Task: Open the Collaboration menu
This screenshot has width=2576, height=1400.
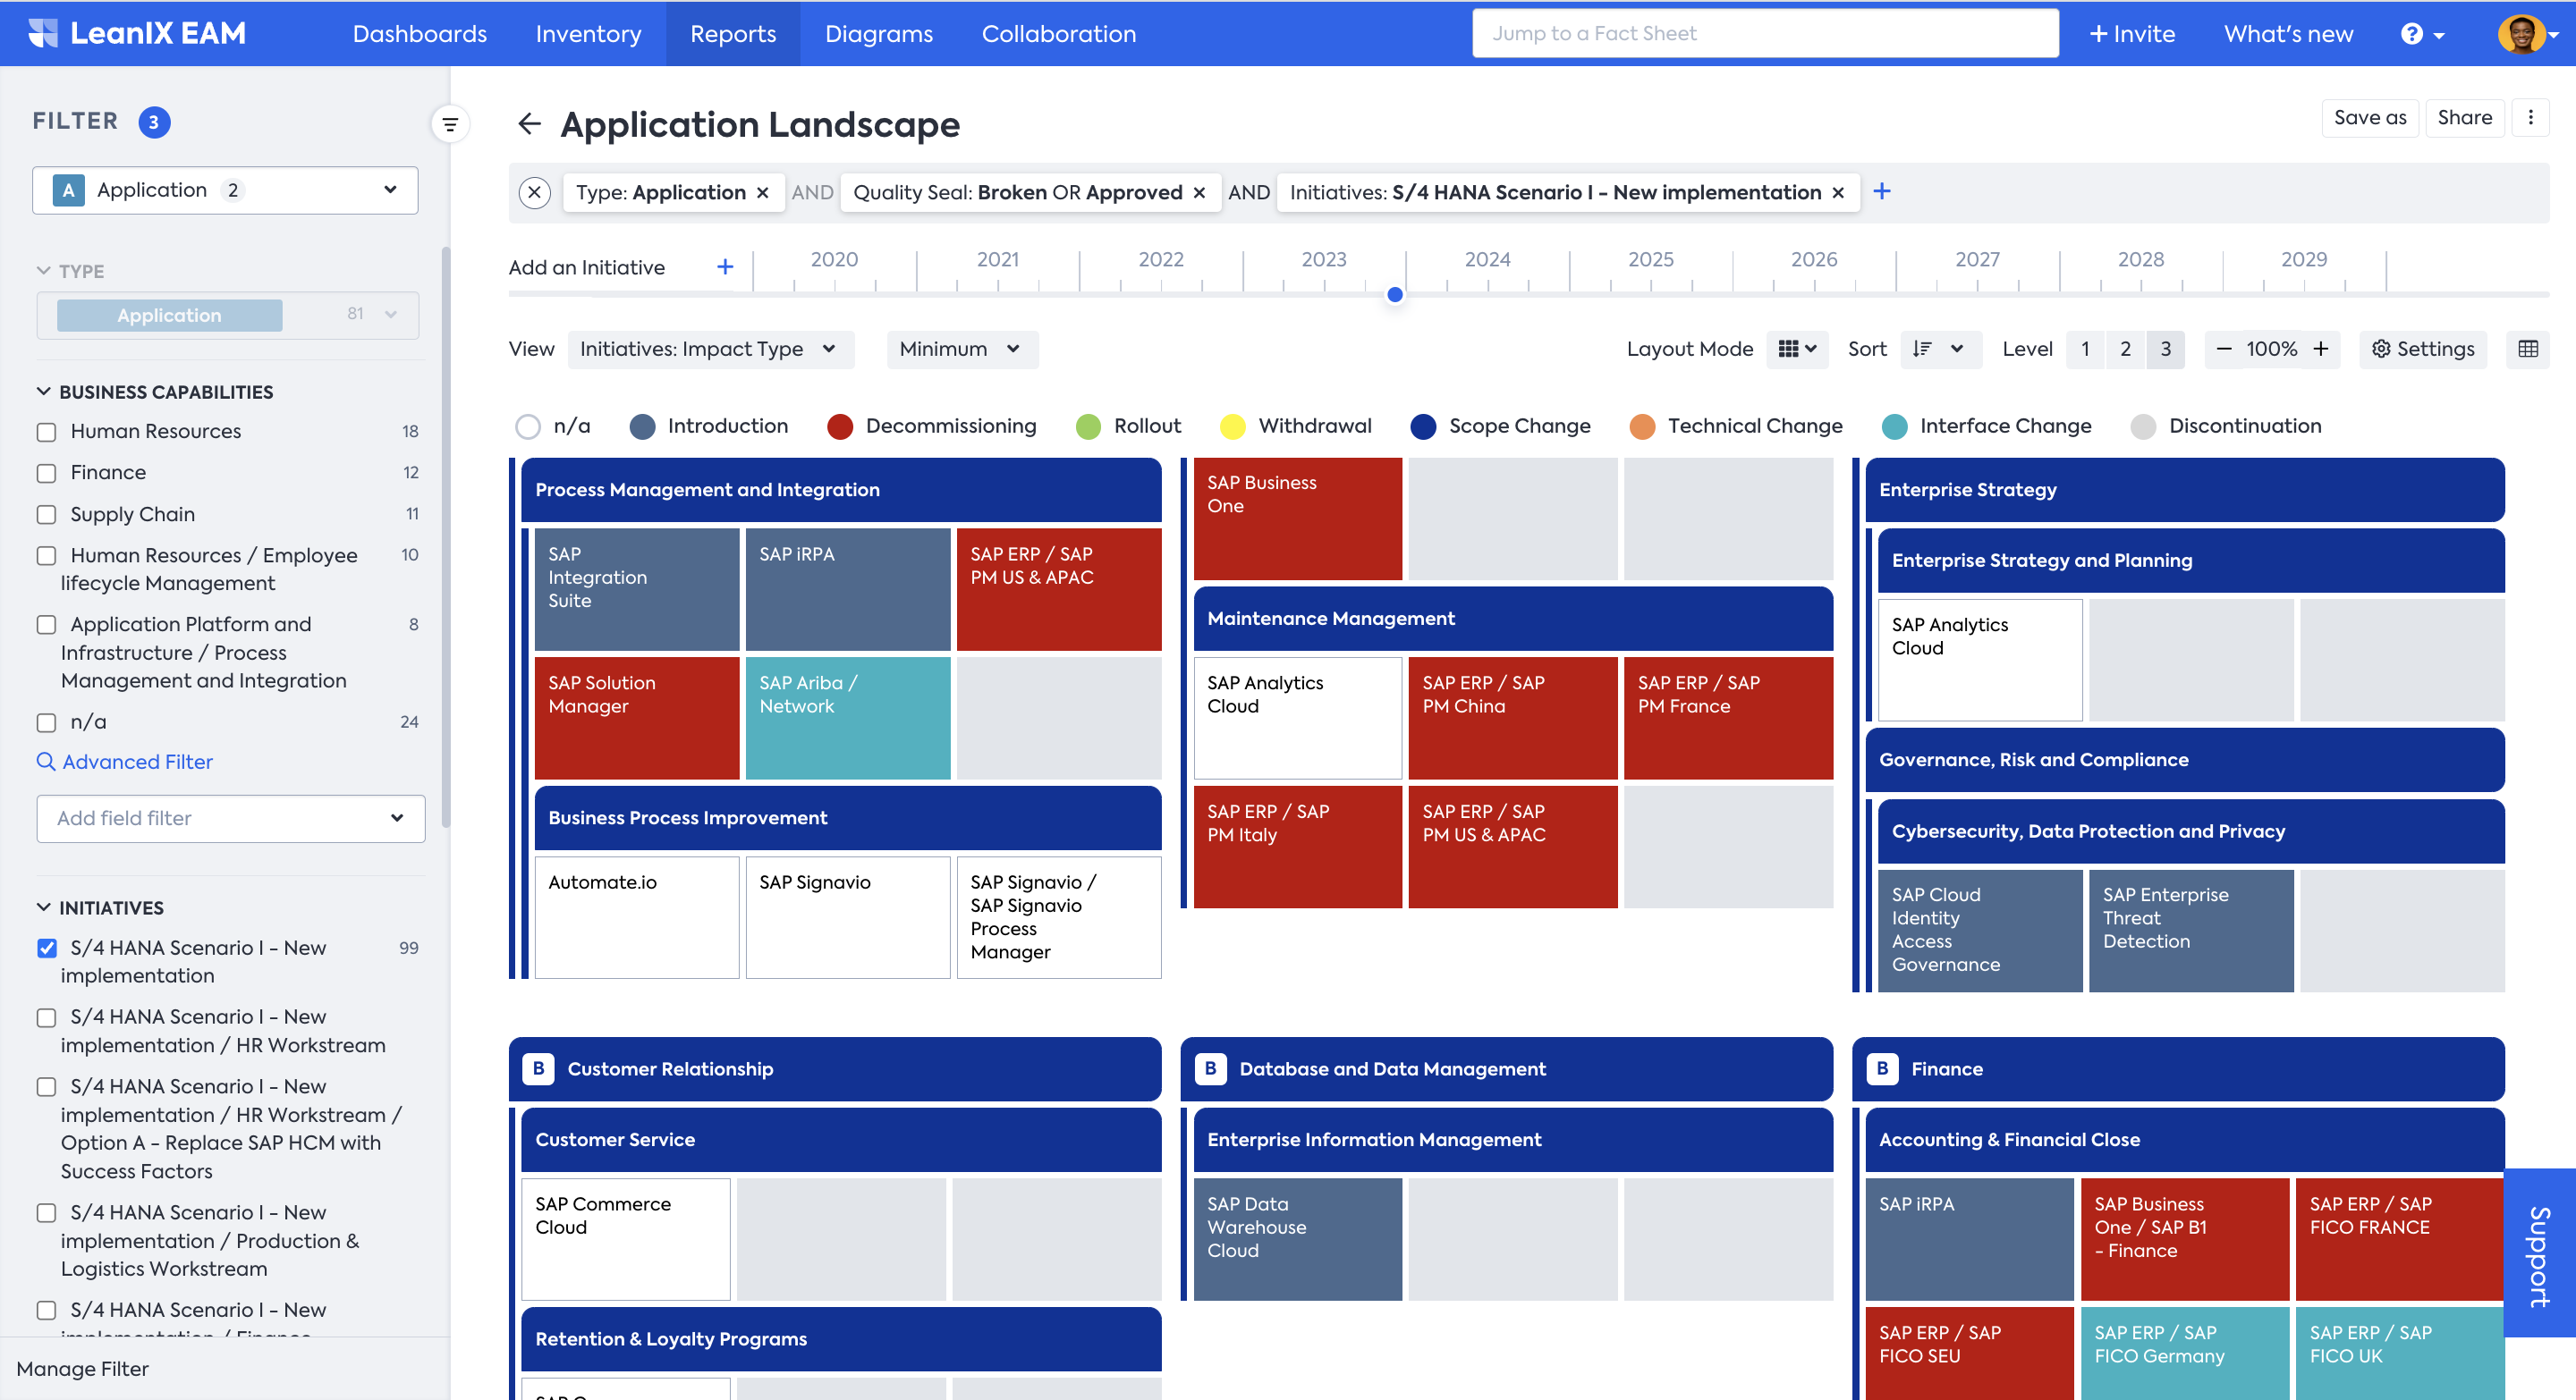Action: click(1059, 34)
